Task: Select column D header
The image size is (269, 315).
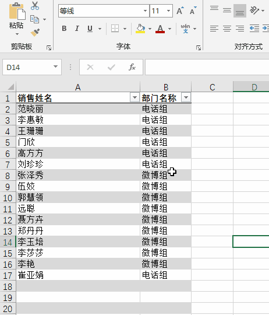Action: coord(252,87)
